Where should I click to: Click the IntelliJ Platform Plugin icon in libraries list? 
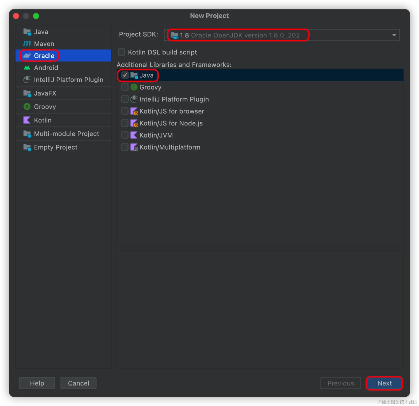pos(134,99)
